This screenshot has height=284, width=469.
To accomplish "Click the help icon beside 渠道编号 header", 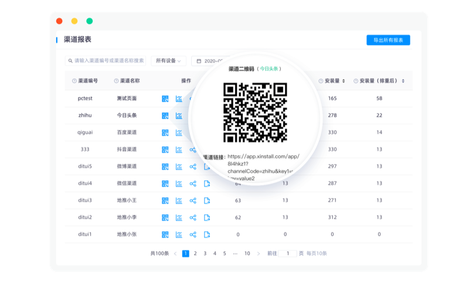I will [x=74, y=81].
